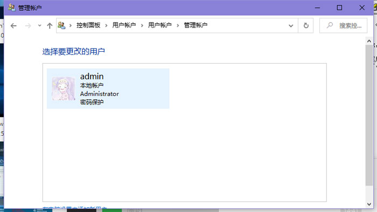
Task: Expand the chevron after the first 用户帐户
Action: coord(142,25)
